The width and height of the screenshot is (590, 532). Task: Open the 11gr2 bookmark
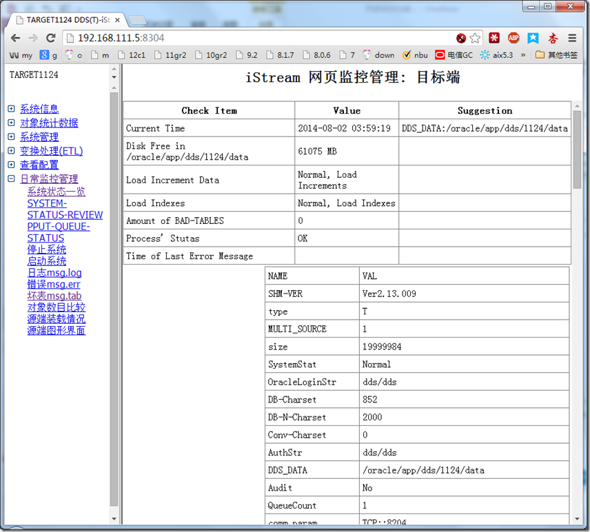(x=170, y=55)
